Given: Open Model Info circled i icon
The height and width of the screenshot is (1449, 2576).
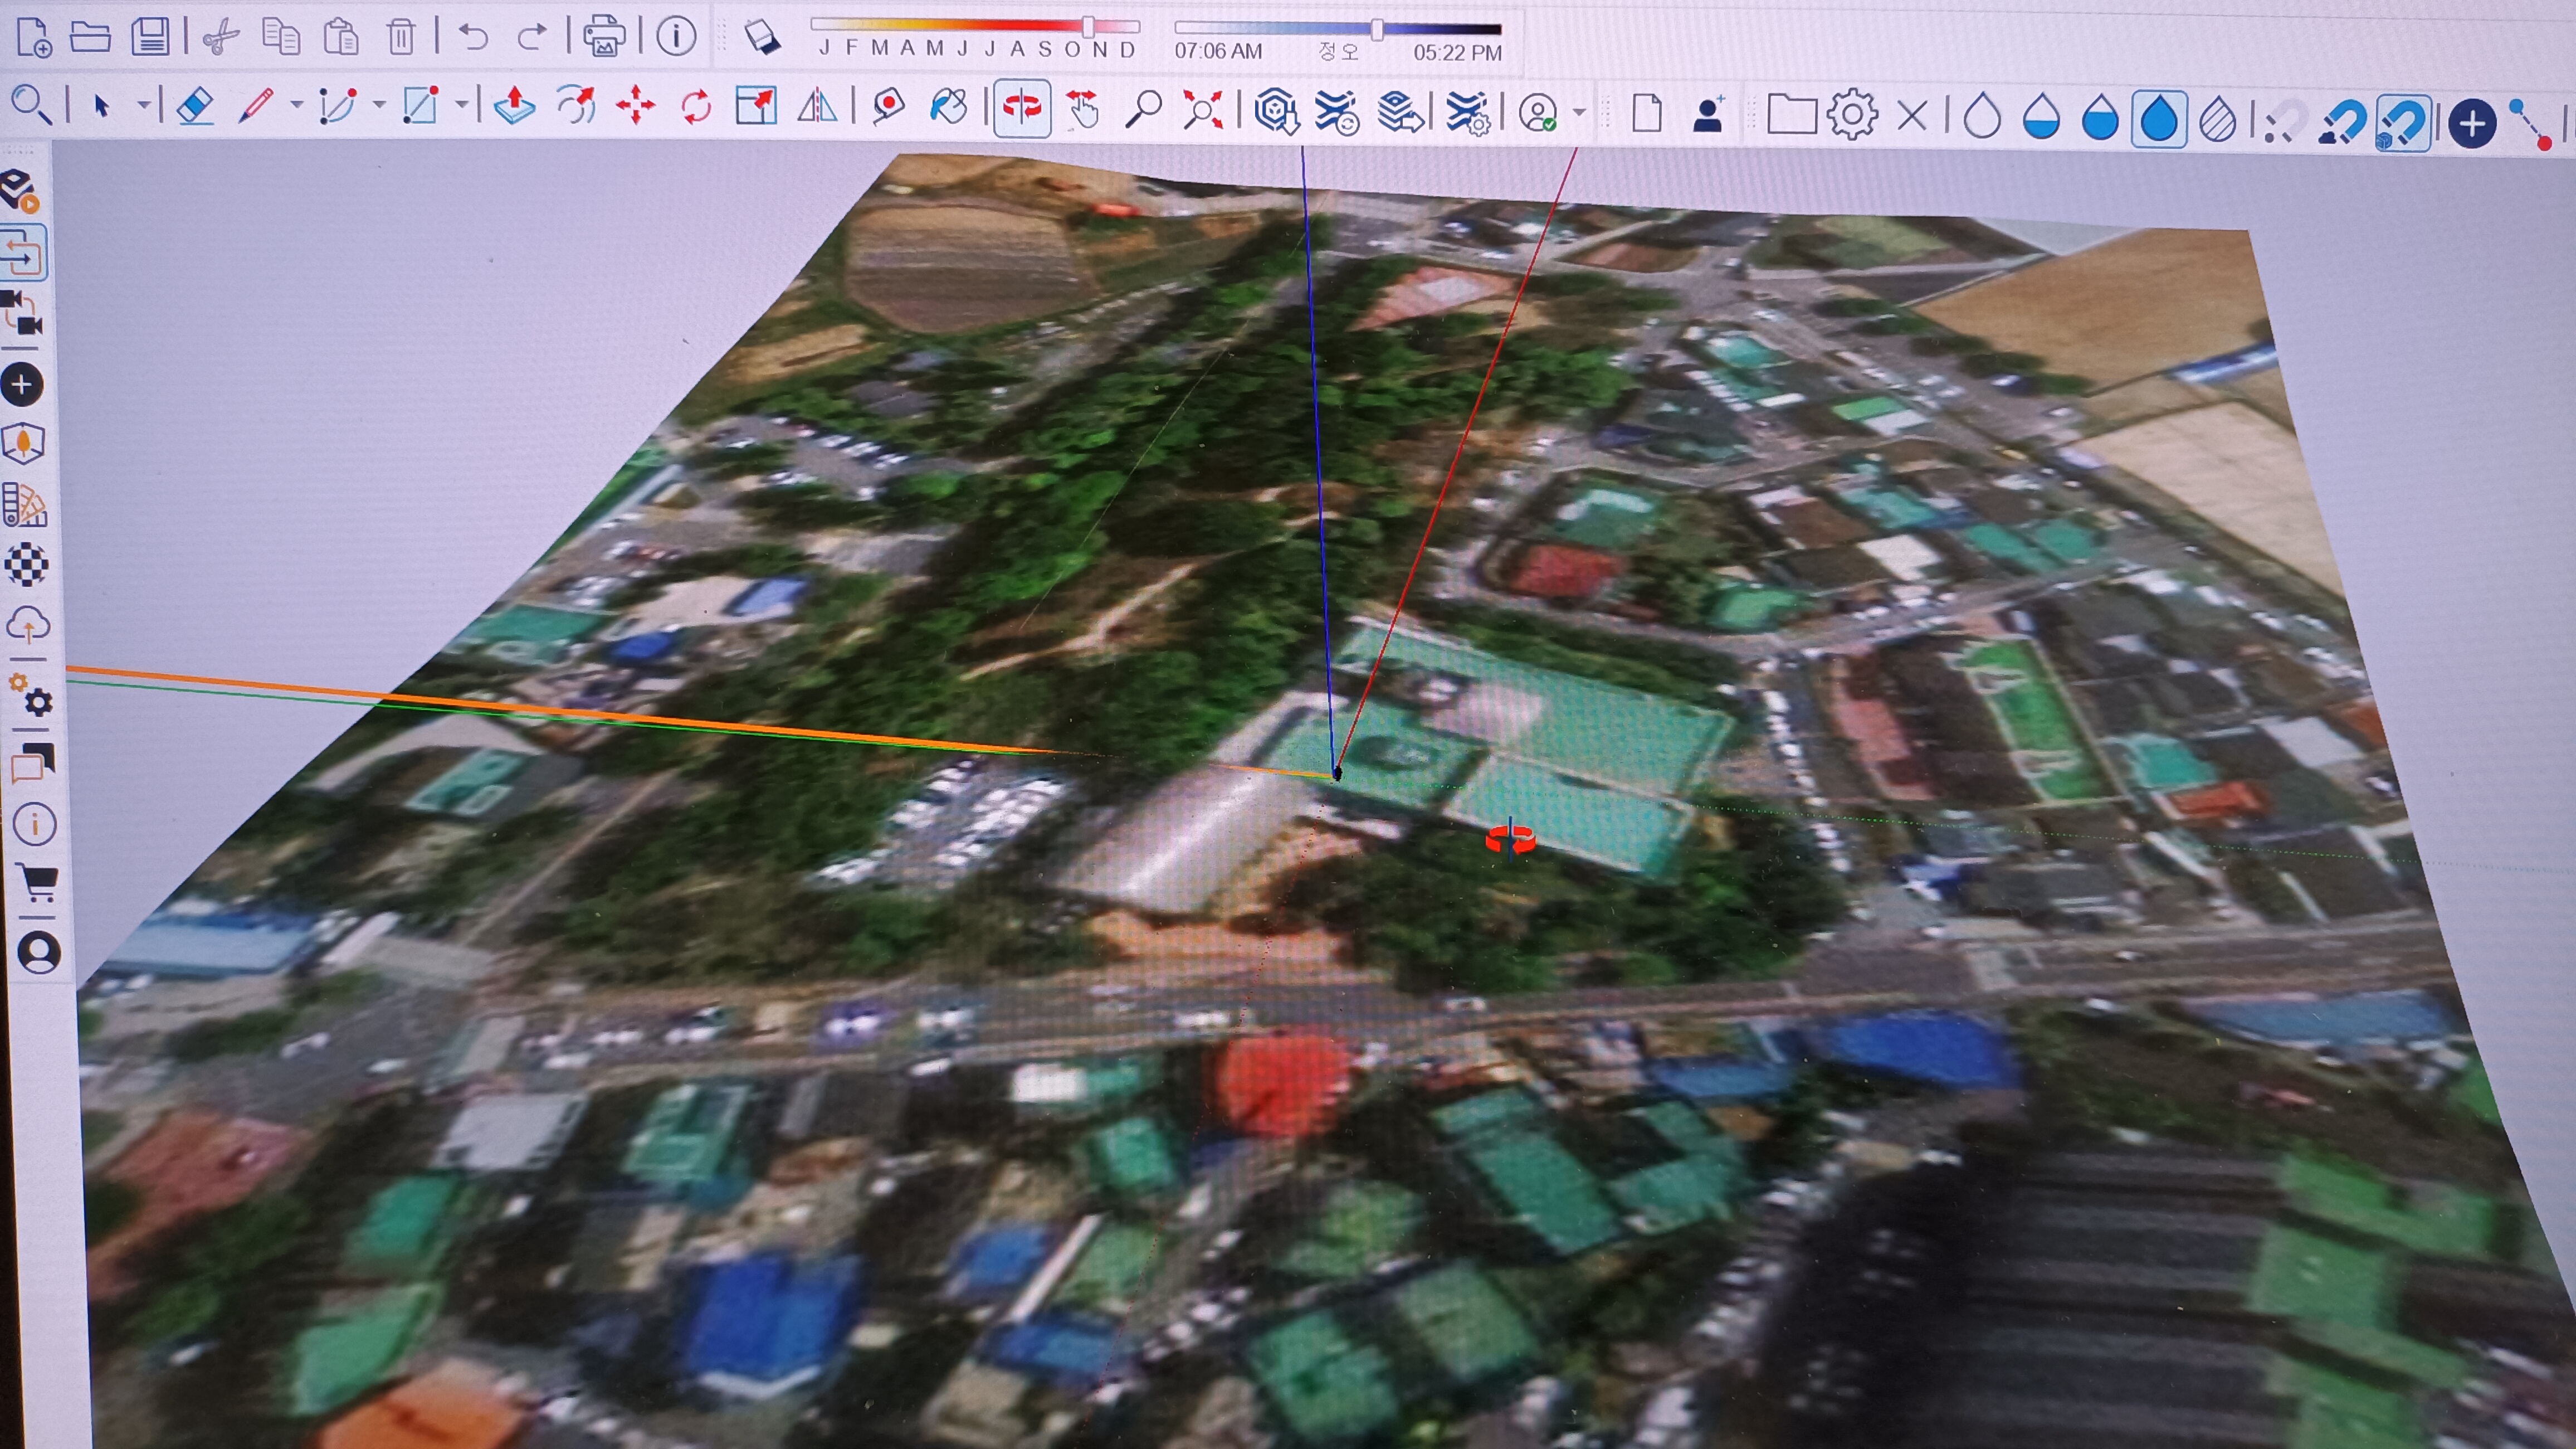Looking at the screenshot, I should coord(676,36).
